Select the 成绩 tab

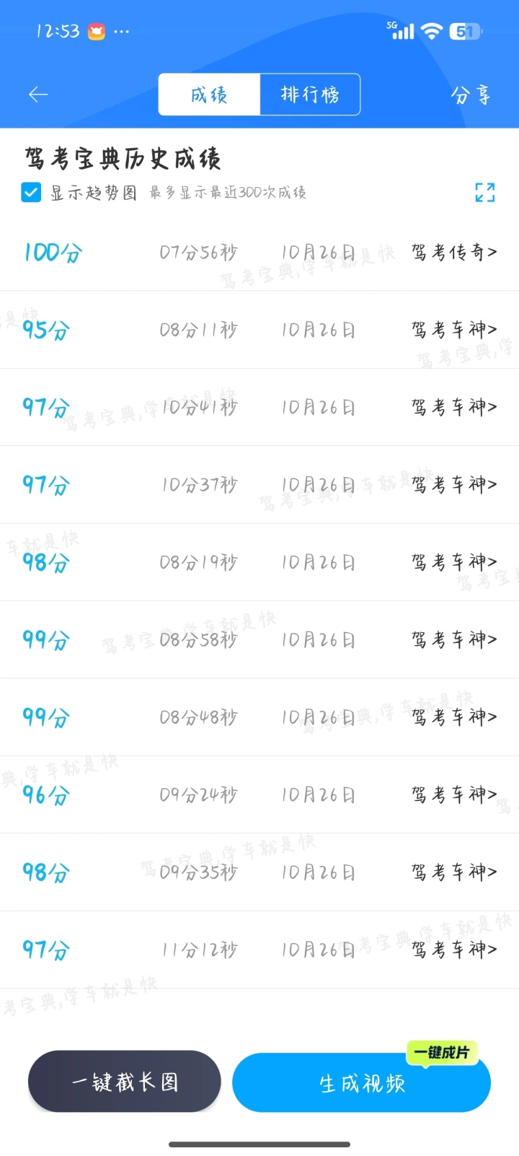coord(209,95)
